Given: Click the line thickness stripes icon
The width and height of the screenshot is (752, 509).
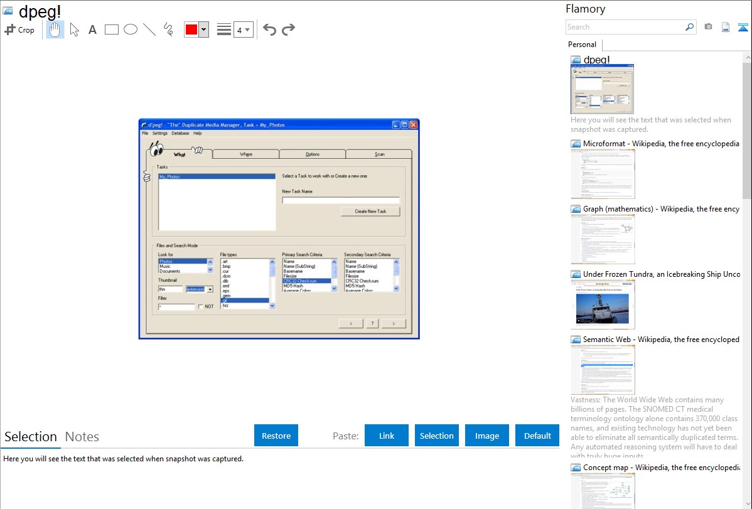Looking at the screenshot, I should click(x=224, y=29).
